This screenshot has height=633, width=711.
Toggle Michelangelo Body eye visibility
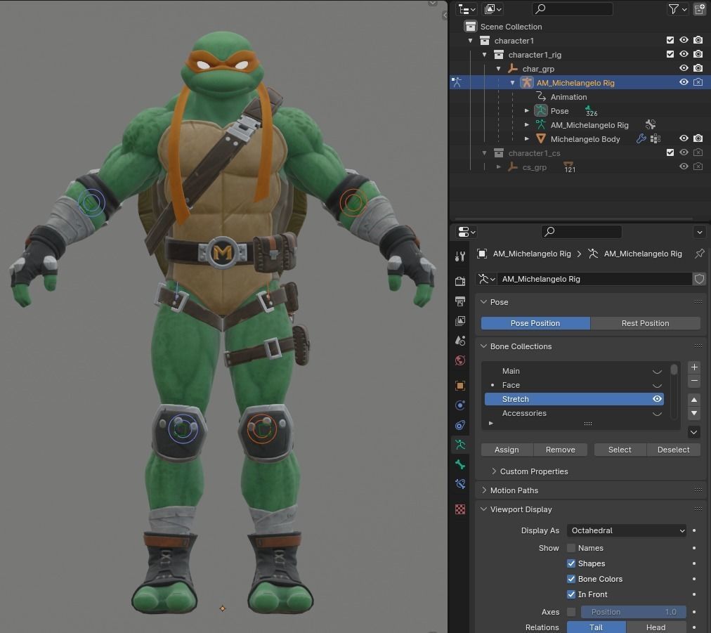click(684, 138)
